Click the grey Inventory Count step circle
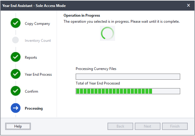Viewport: 195px width, 136px height. coord(15,40)
